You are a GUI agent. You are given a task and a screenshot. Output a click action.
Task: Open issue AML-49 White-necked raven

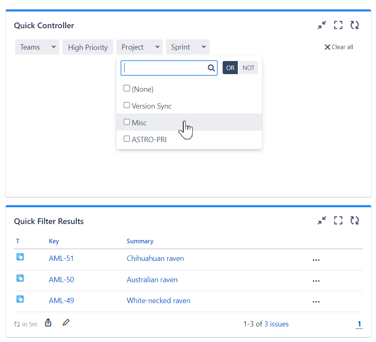(x=158, y=300)
